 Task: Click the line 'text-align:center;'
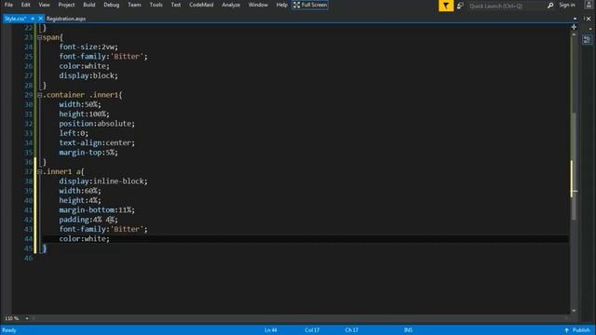(x=97, y=142)
